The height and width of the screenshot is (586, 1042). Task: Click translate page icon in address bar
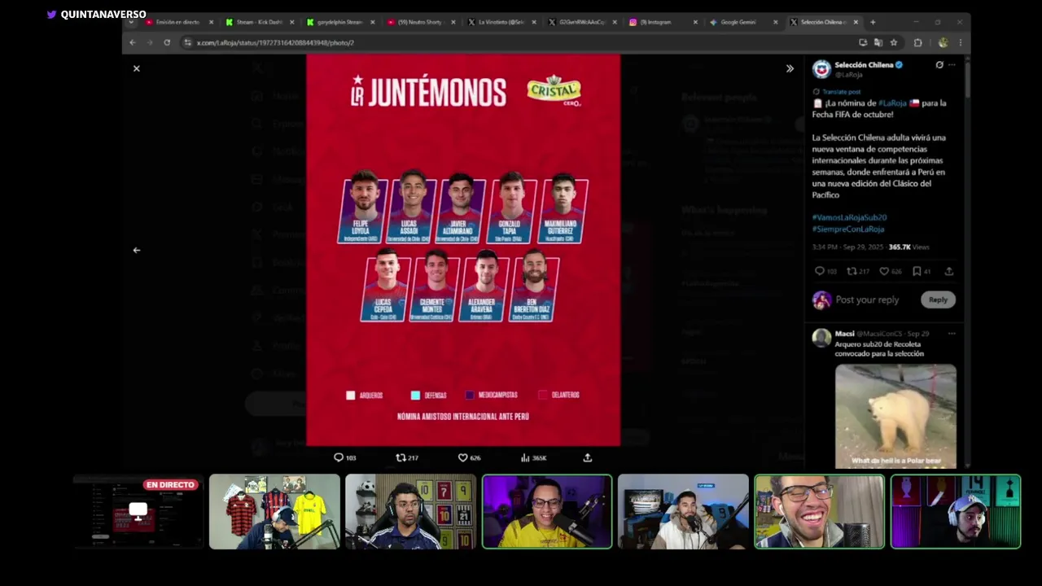pyautogui.click(x=878, y=42)
